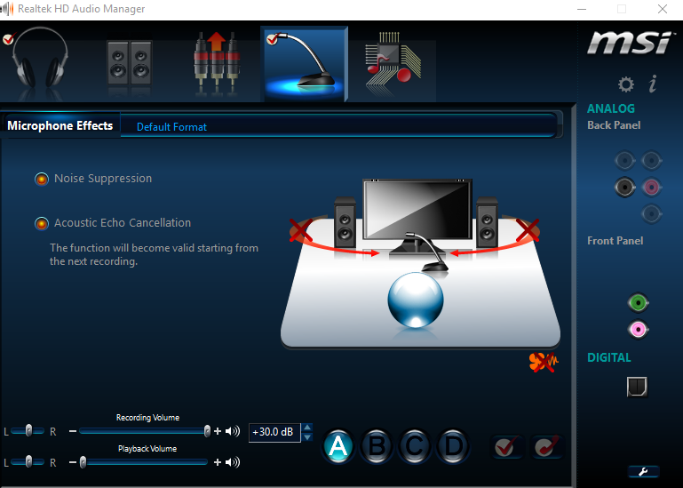Mute playback volume speaker icon
The width and height of the screenshot is (683, 488).
click(x=233, y=462)
